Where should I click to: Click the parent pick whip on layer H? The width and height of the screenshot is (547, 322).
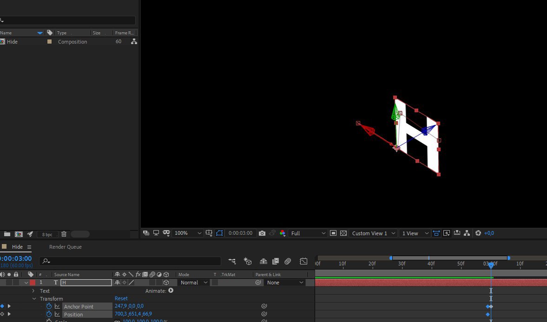coord(258,283)
